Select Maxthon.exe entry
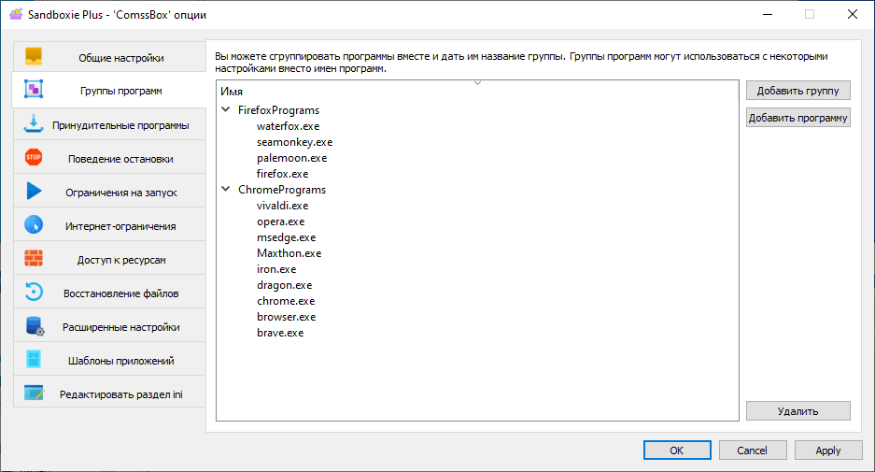The height and width of the screenshot is (472, 875). [x=289, y=253]
